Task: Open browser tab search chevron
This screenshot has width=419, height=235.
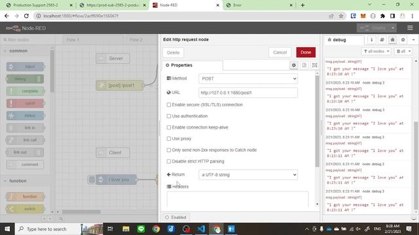Action: pos(369,5)
